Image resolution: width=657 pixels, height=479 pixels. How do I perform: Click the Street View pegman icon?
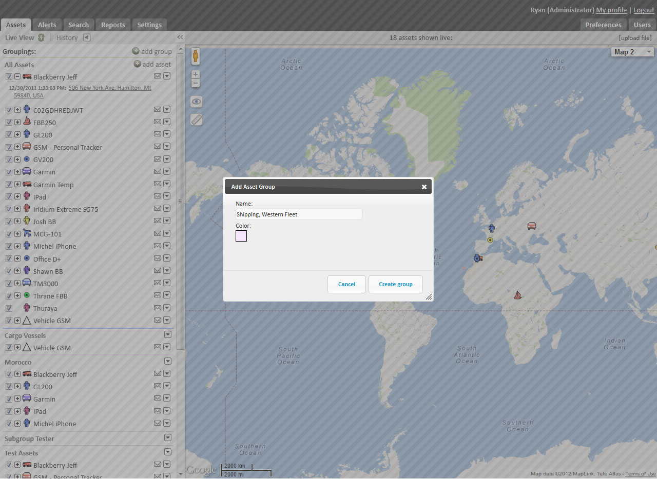[196, 56]
